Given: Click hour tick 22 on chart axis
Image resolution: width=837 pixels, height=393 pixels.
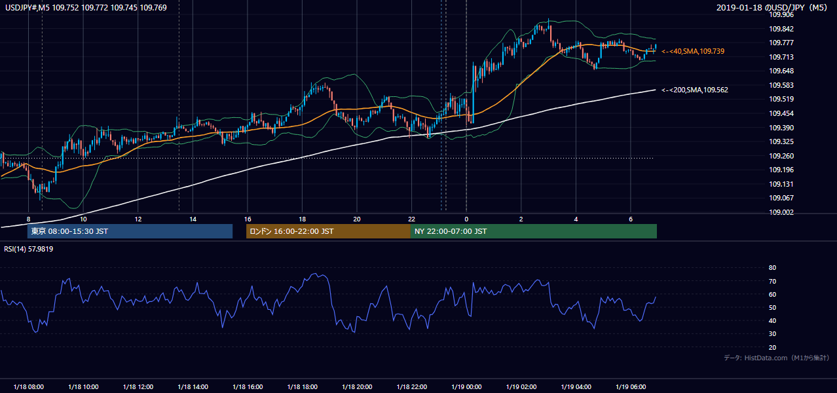Looking at the screenshot, I should point(411,219).
